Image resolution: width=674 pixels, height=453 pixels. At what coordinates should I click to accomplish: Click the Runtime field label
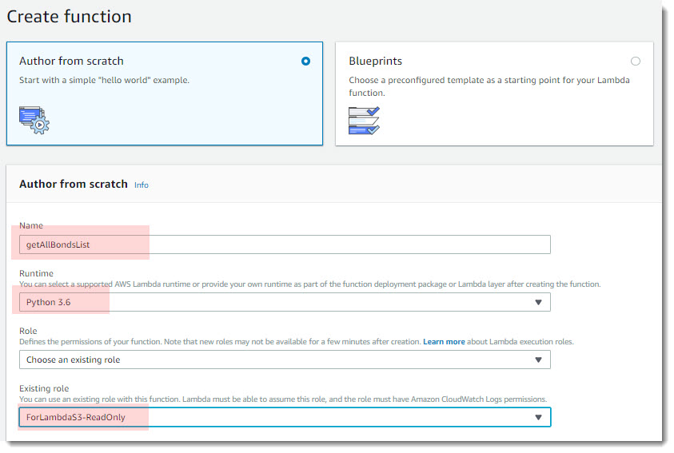[35, 273]
